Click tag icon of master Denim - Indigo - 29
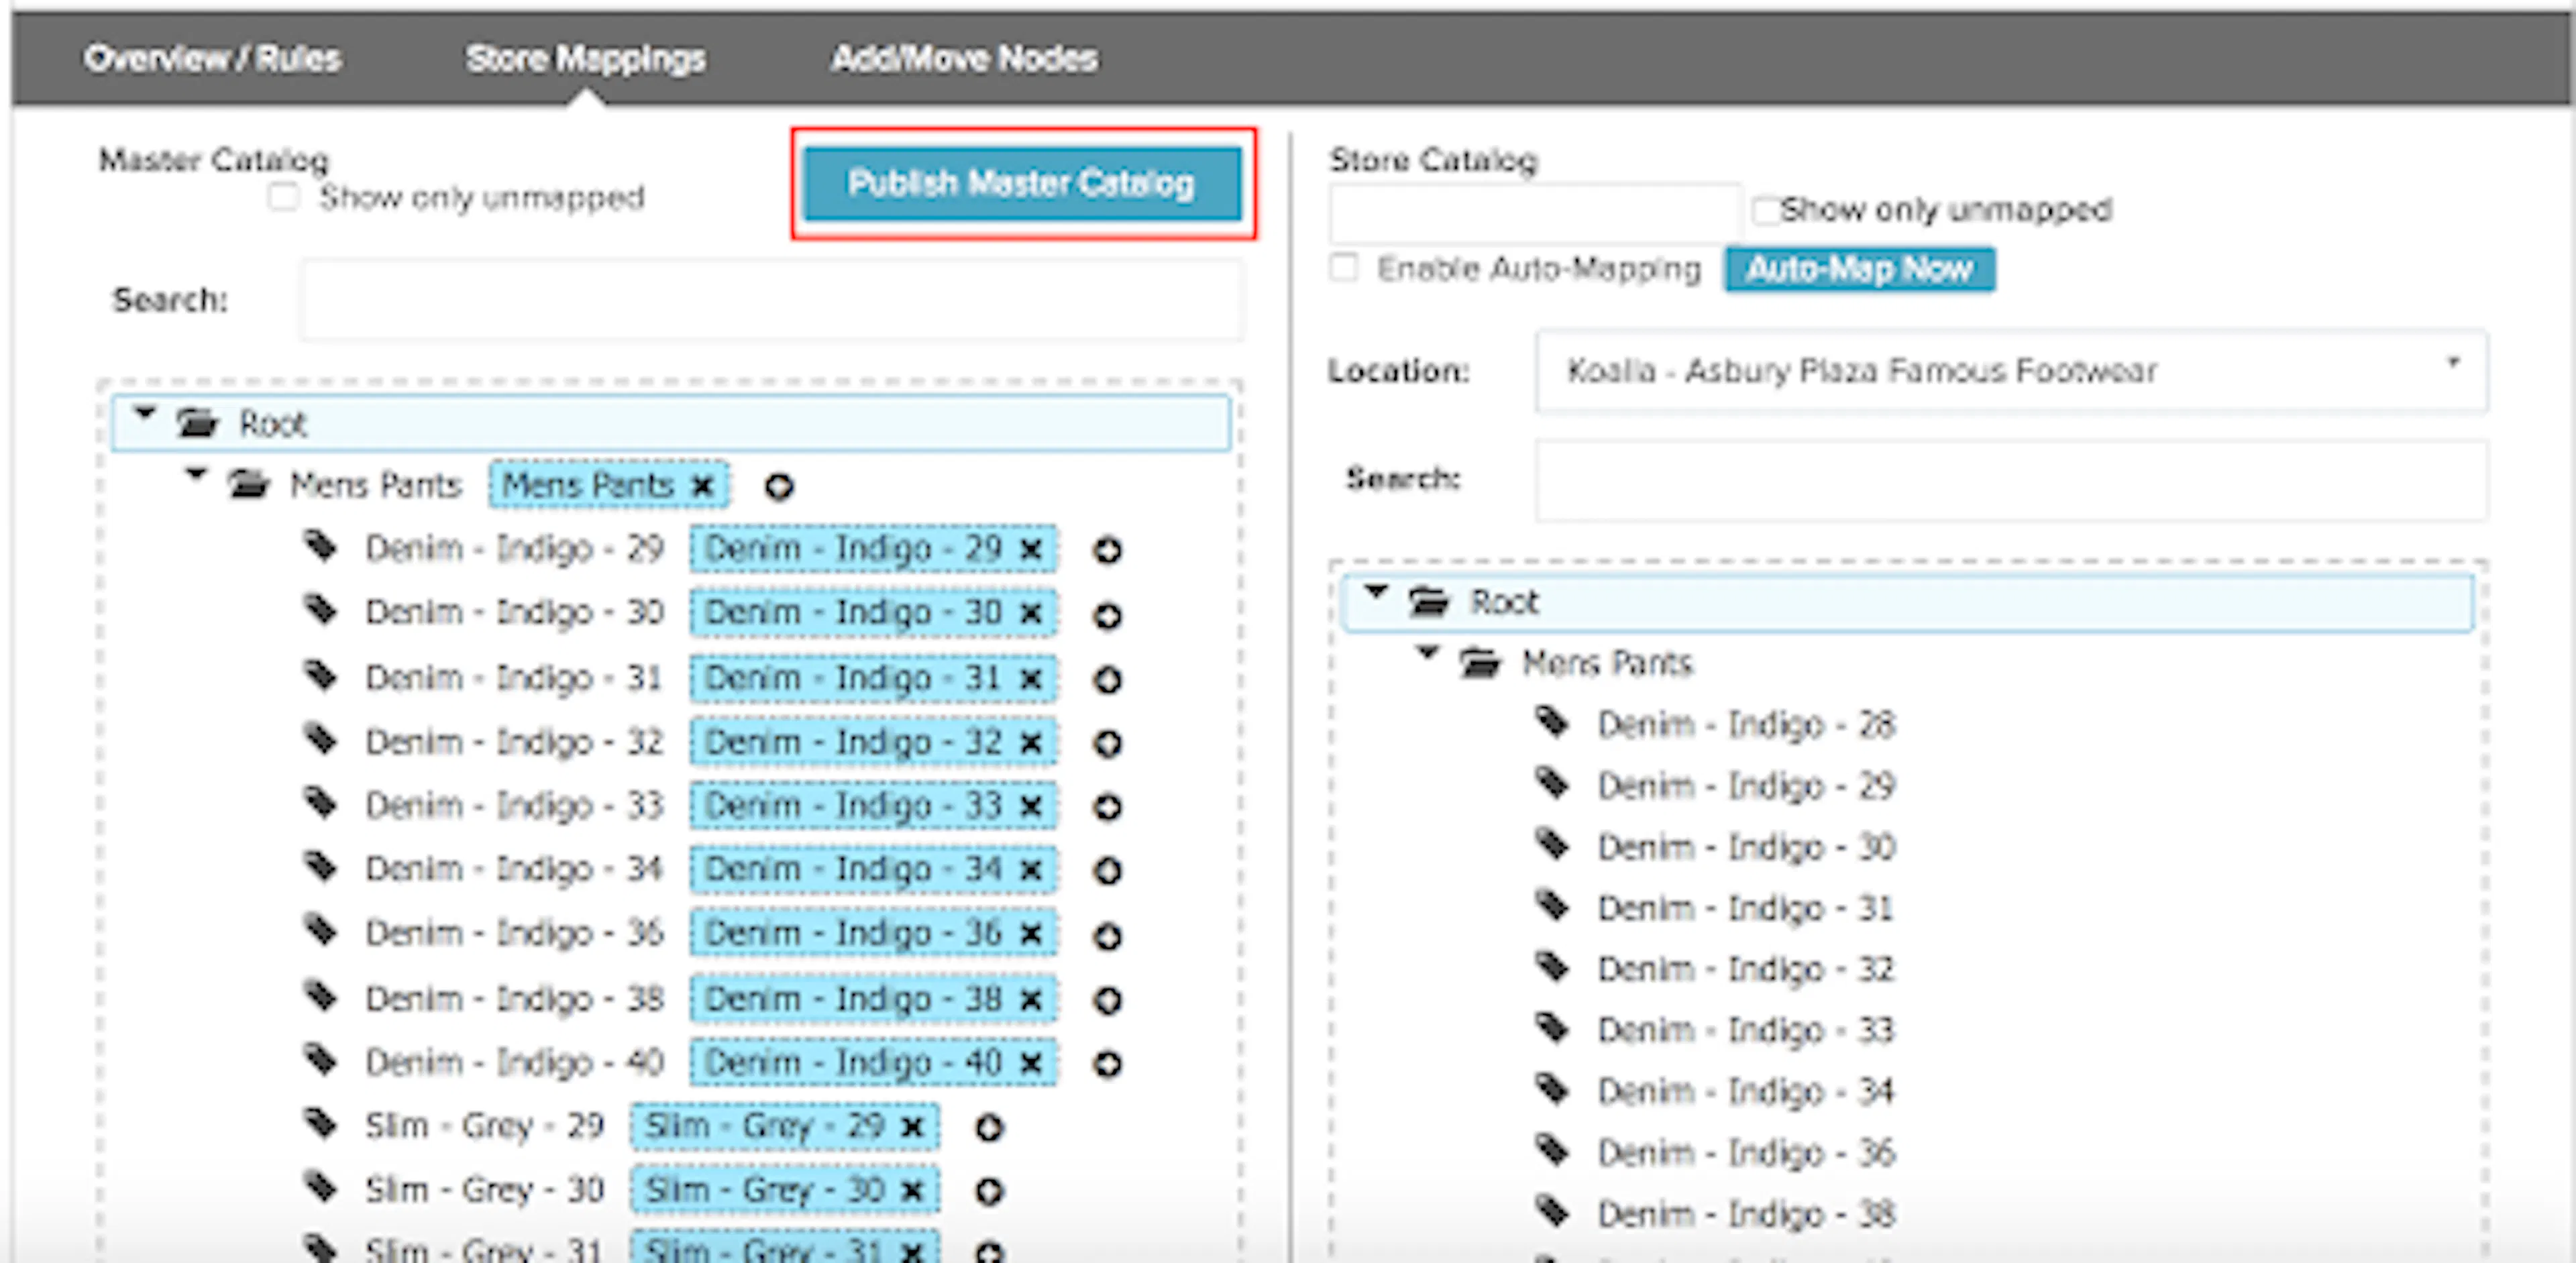The width and height of the screenshot is (2576, 1263). pyautogui.click(x=321, y=546)
